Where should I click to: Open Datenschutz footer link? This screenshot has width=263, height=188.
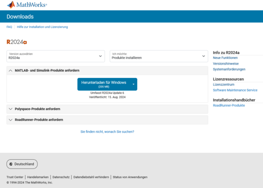click(x=61, y=177)
